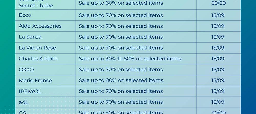The image size is (256, 114).
Task: Click the 60% sale offer text
Action: pyautogui.click(x=121, y=3)
